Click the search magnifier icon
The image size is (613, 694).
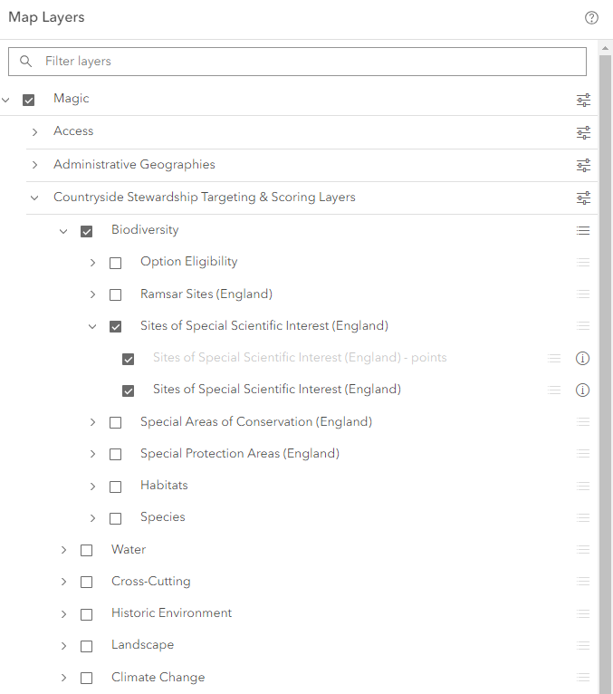pyautogui.click(x=26, y=61)
